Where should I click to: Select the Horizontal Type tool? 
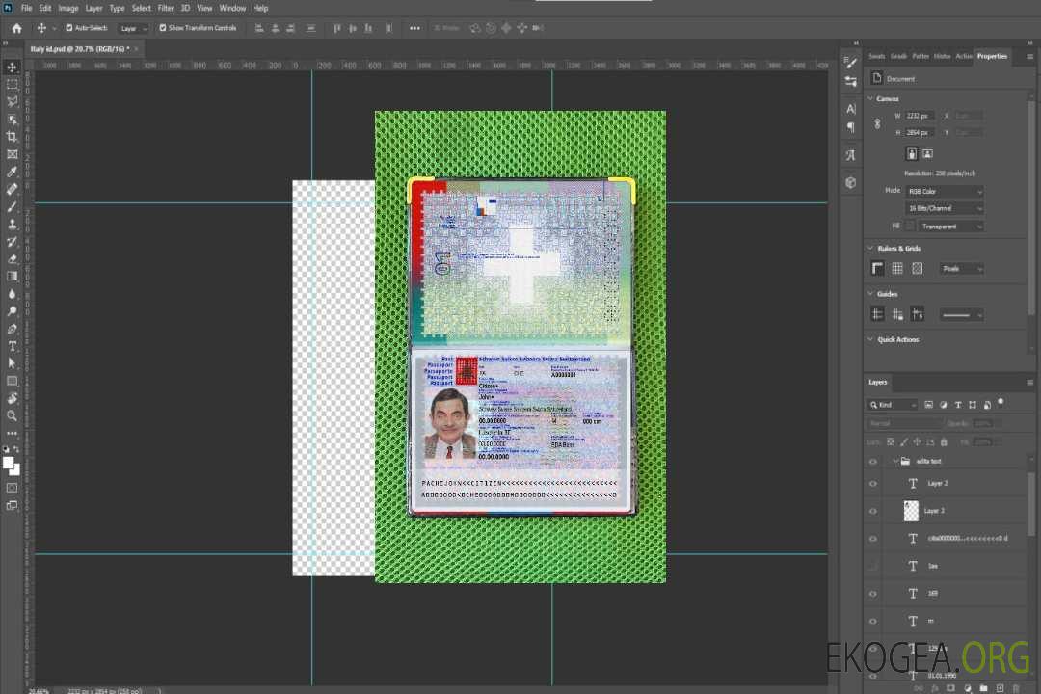[x=12, y=346]
